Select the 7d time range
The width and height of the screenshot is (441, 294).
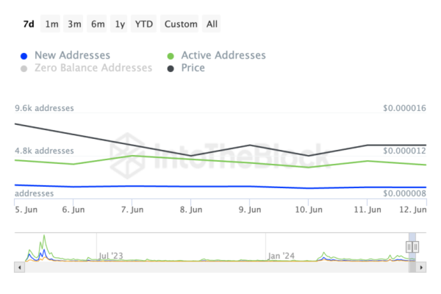(x=29, y=24)
